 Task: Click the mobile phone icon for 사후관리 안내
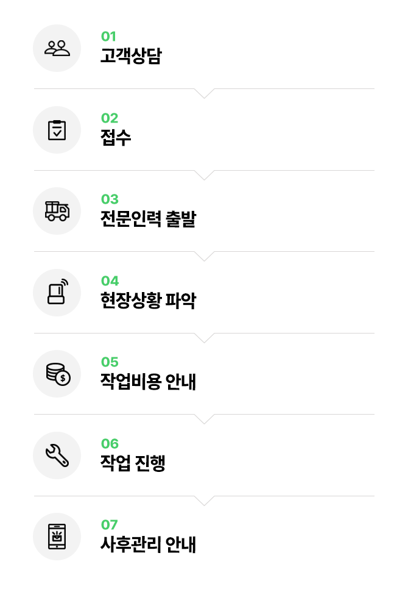(x=57, y=537)
